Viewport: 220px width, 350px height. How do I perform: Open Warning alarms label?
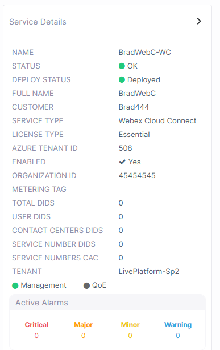pyautogui.click(x=178, y=325)
